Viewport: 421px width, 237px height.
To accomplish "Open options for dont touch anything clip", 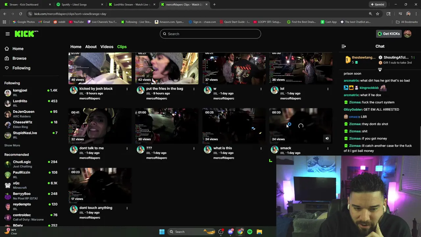I will [127, 208].
